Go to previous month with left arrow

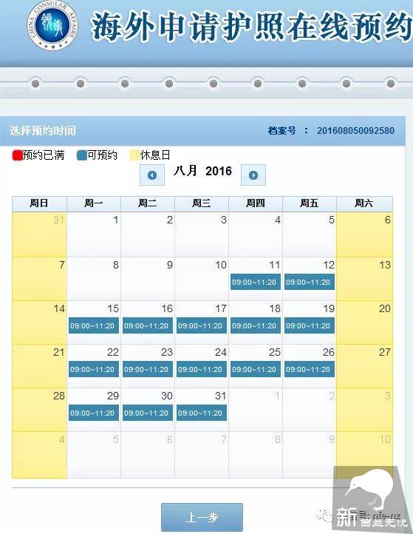152,175
